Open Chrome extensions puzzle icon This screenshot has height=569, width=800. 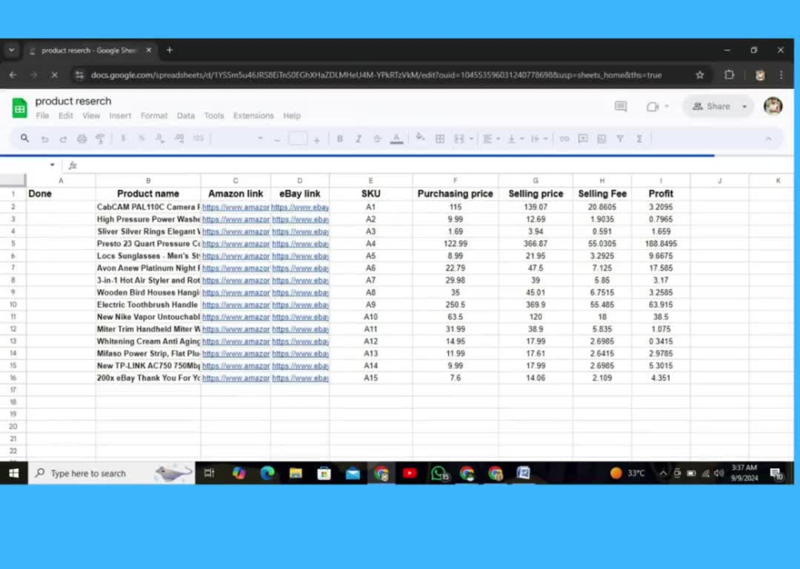pyautogui.click(x=729, y=75)
